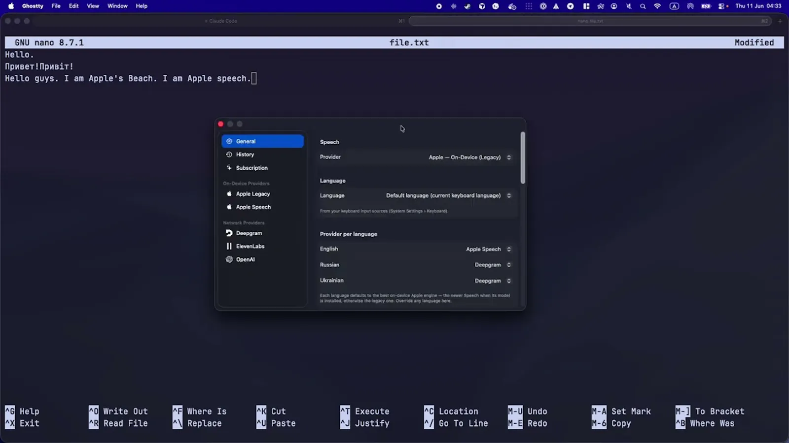Click the 'Exit' shortcut label in nano
Screen dimensions: 789x443
click(x=30, y=423)
